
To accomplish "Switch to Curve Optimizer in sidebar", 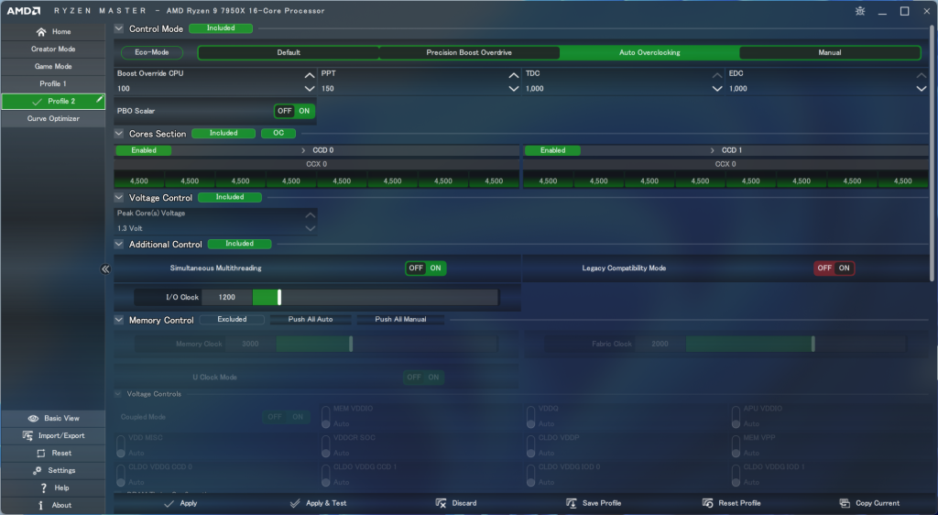I will tap(53, 119).
